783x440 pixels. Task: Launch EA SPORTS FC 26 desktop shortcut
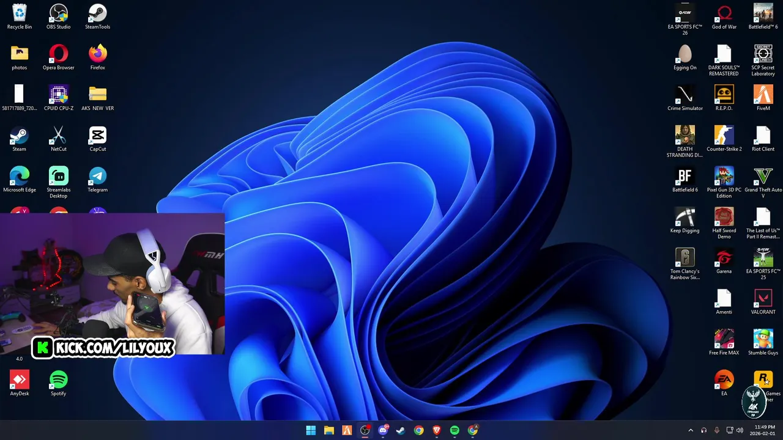pyautogui.click(x=685, y=20)
